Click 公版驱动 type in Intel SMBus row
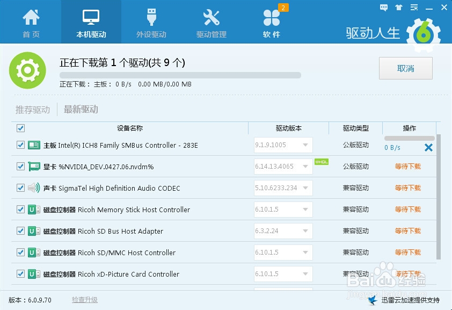452x310 pixels. click(x=356, y=145)
